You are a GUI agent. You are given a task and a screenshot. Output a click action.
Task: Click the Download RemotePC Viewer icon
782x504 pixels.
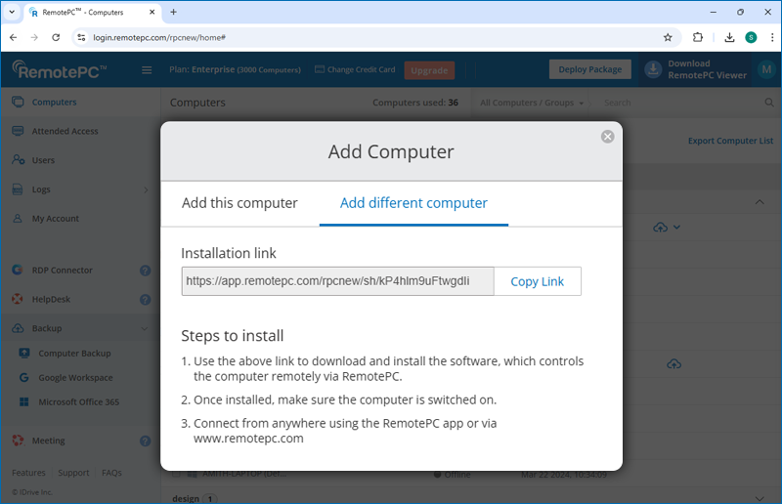653,69
